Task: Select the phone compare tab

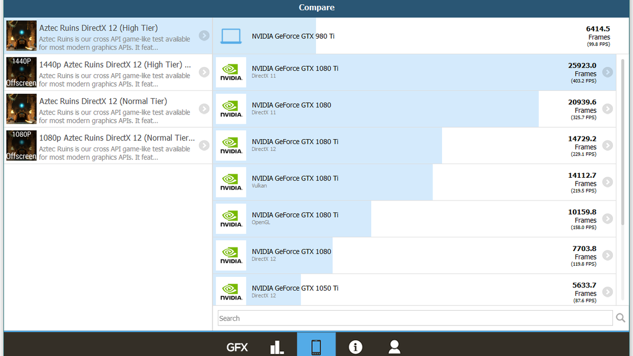Action: coord(316,344)
